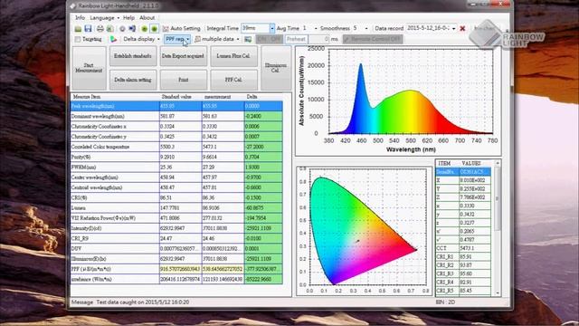Image resolution: width=579 pixels, height=326 pixels.
Task: Click the Preheat button
Action: (x=296, y=39)
